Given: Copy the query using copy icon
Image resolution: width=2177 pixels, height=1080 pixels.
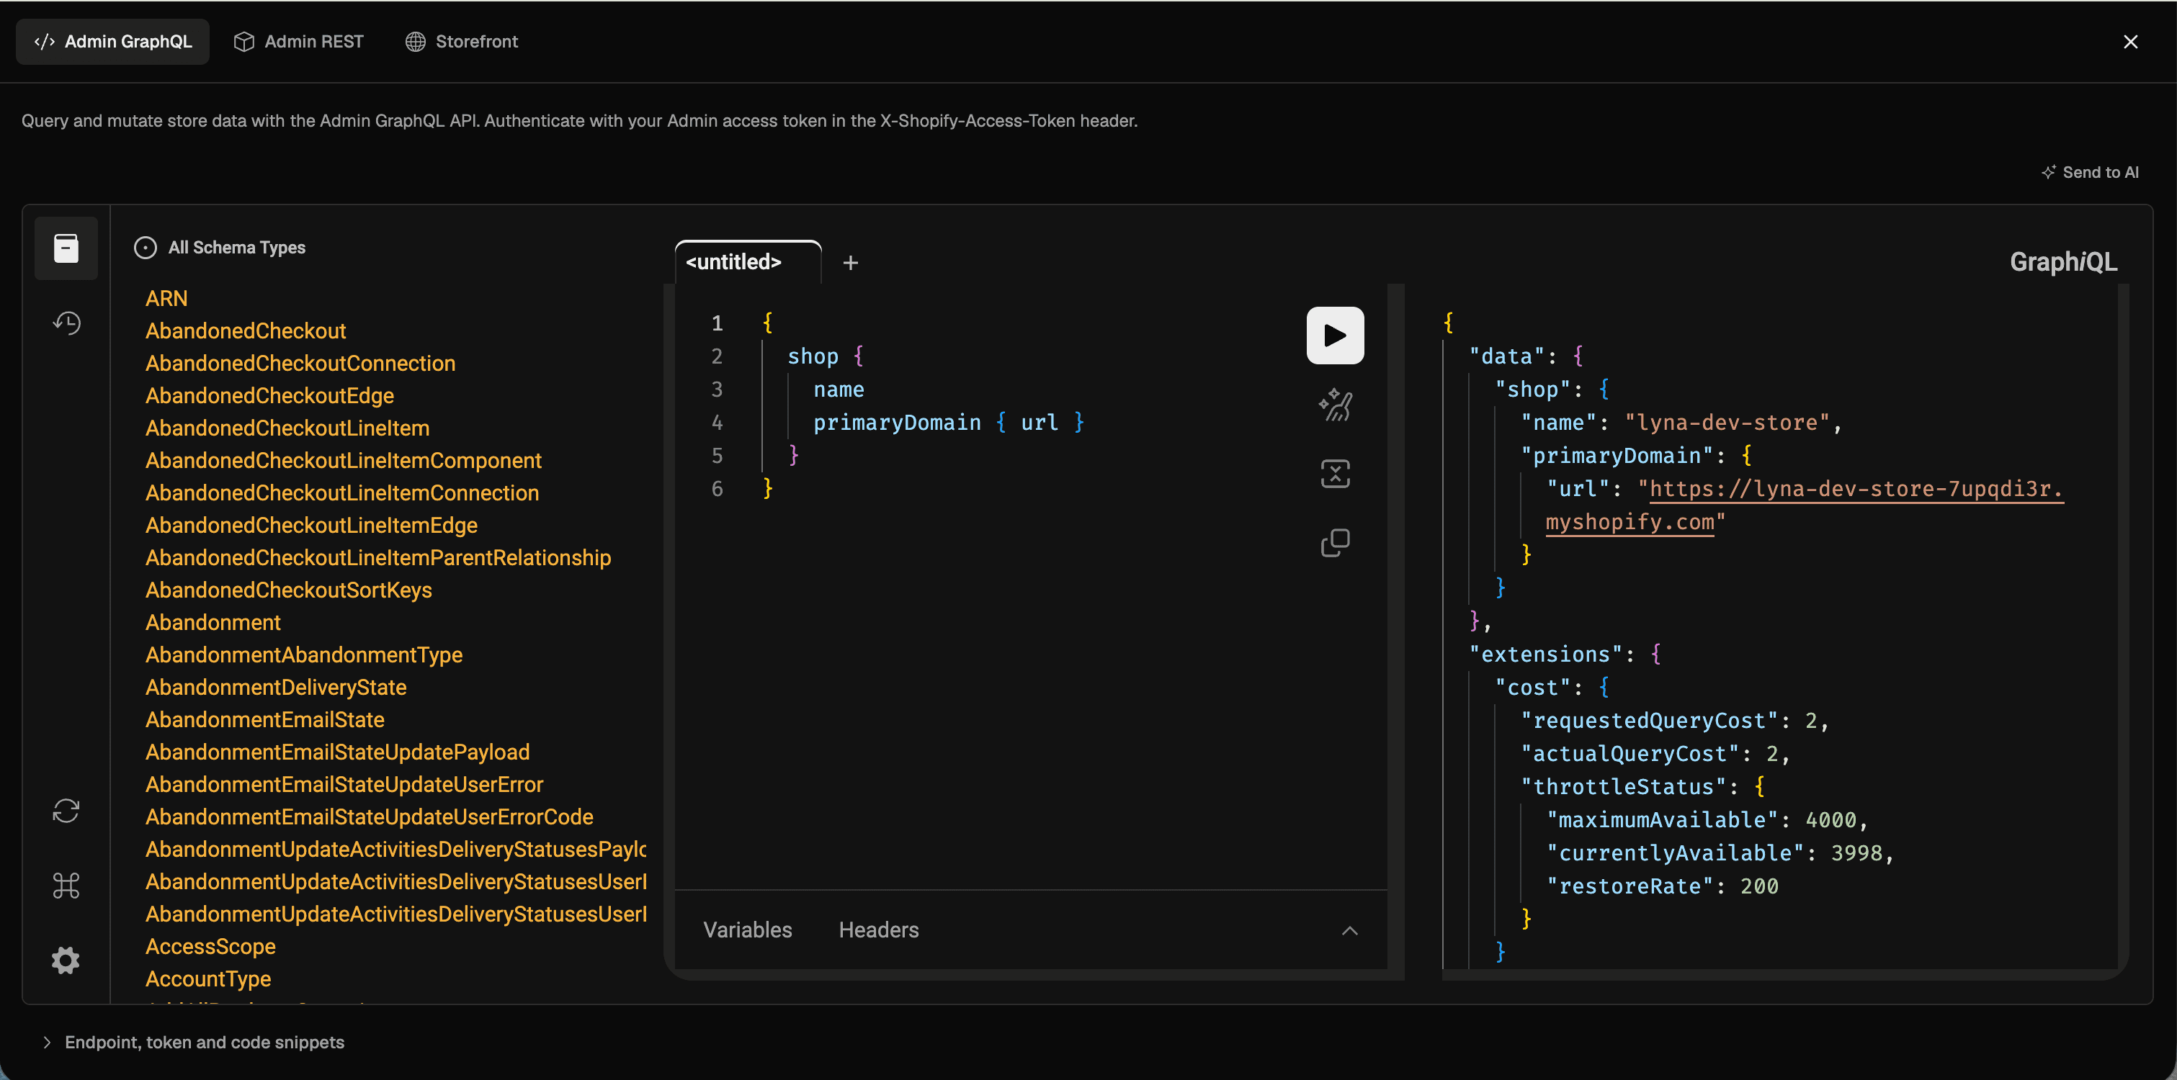Looking at the screenshot, I should click(x=1336, y=543).
